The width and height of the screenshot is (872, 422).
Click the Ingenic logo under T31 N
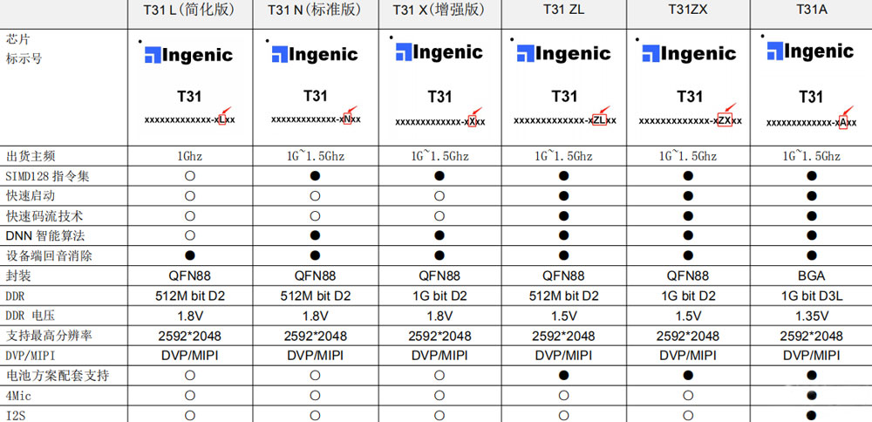click(x=315, y=54)
